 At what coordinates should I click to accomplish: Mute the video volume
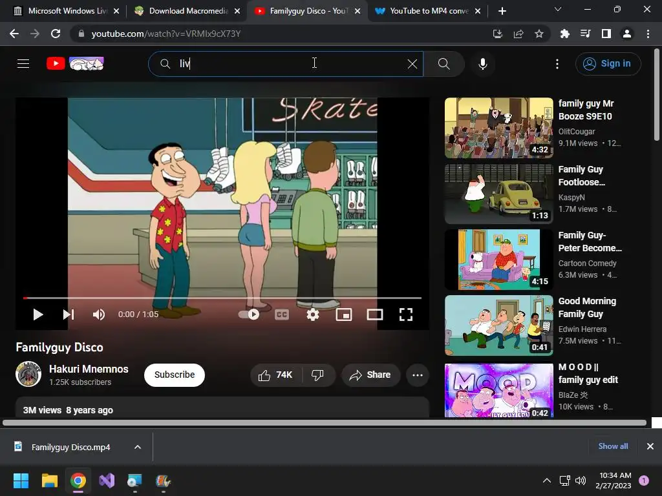tap(99, 315)
